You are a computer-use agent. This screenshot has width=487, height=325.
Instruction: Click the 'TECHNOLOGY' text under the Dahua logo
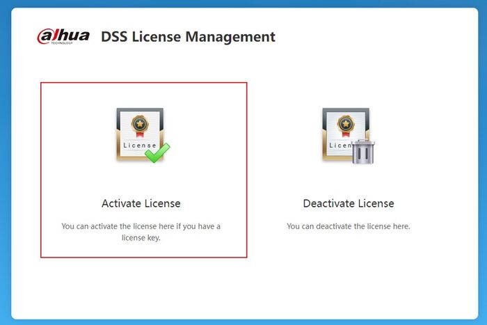coord(62,43)
